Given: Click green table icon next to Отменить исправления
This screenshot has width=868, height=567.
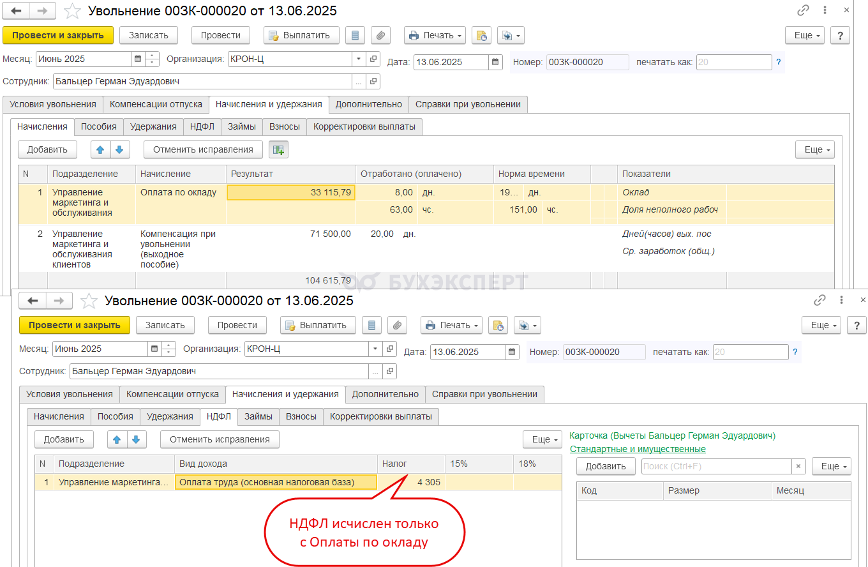Looking at the screenshot, I should point(278,149).
